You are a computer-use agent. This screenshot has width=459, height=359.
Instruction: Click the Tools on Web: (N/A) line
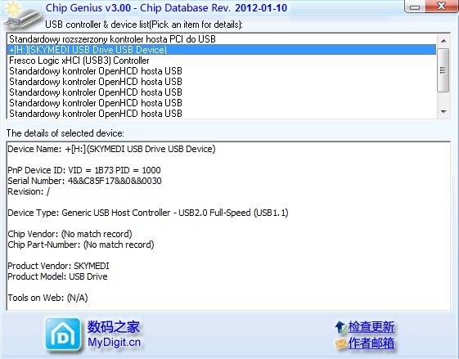[x=47, y=298]
